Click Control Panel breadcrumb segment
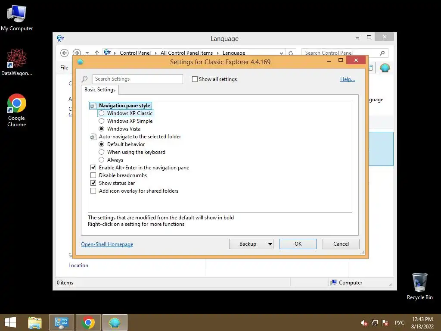 pyautogui.click(x=135, y=53)
